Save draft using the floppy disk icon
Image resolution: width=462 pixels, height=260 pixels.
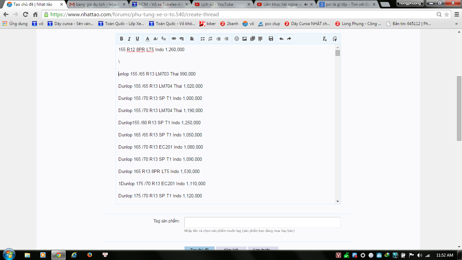click(x=271, y=39)
